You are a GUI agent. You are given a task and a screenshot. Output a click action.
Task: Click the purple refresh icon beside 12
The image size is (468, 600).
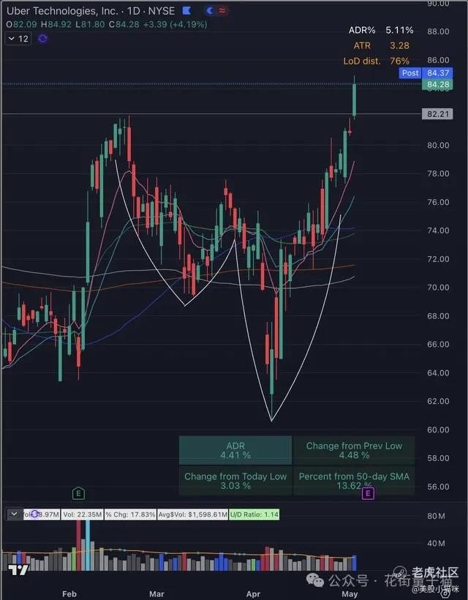pos(43,39)
